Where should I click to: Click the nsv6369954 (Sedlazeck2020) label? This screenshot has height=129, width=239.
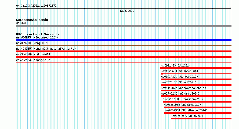pyautogui.click(x=37, y=37)
